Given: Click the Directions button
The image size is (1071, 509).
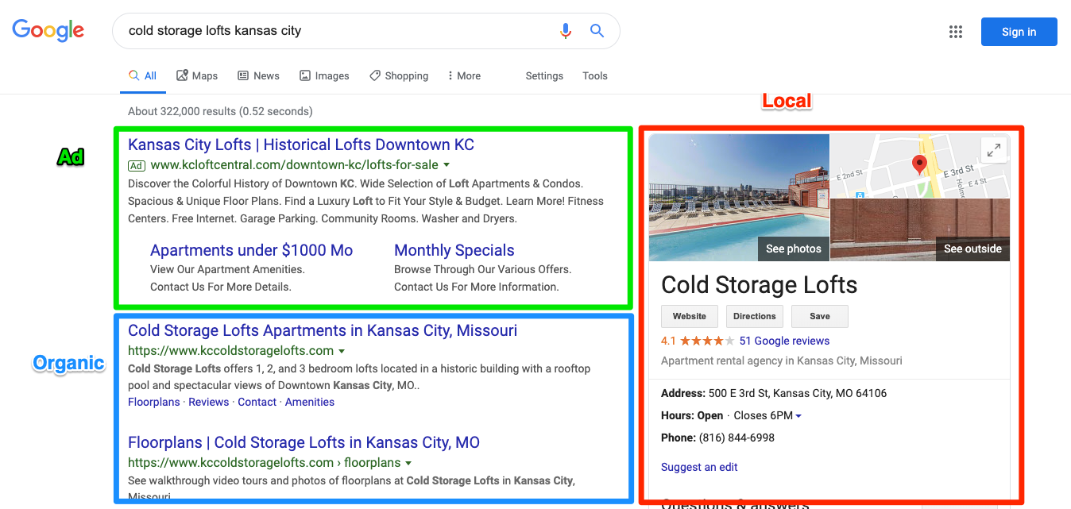Looking at the screenshot, I should tap(754, 316).
